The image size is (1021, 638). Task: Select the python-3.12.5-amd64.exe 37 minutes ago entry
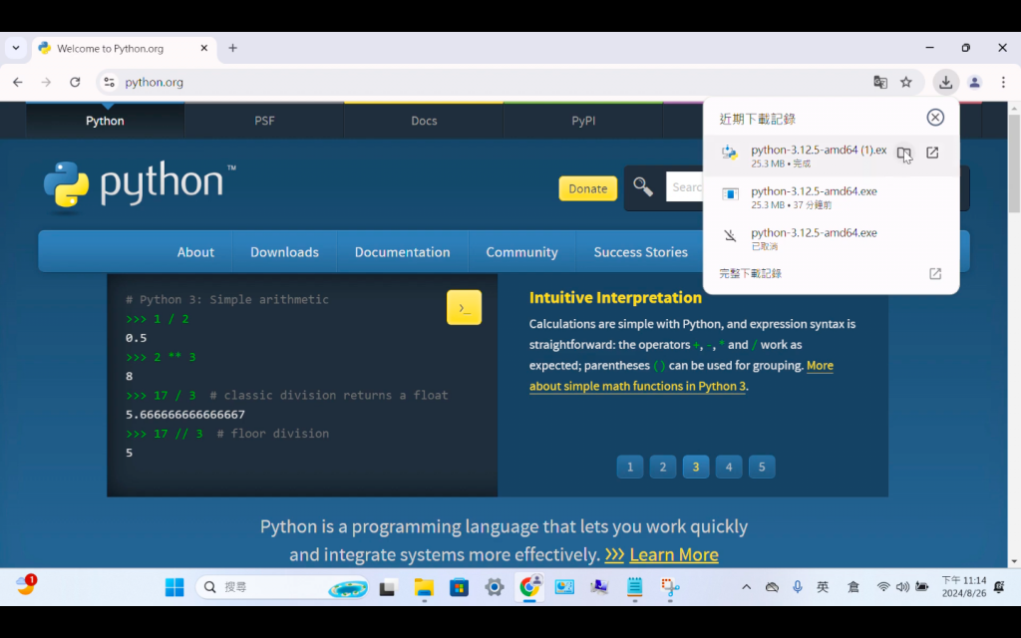click(831, 197)
